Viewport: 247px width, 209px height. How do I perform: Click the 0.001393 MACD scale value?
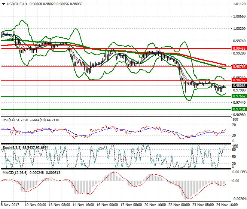pyautogui.click(x=239, y=172)
